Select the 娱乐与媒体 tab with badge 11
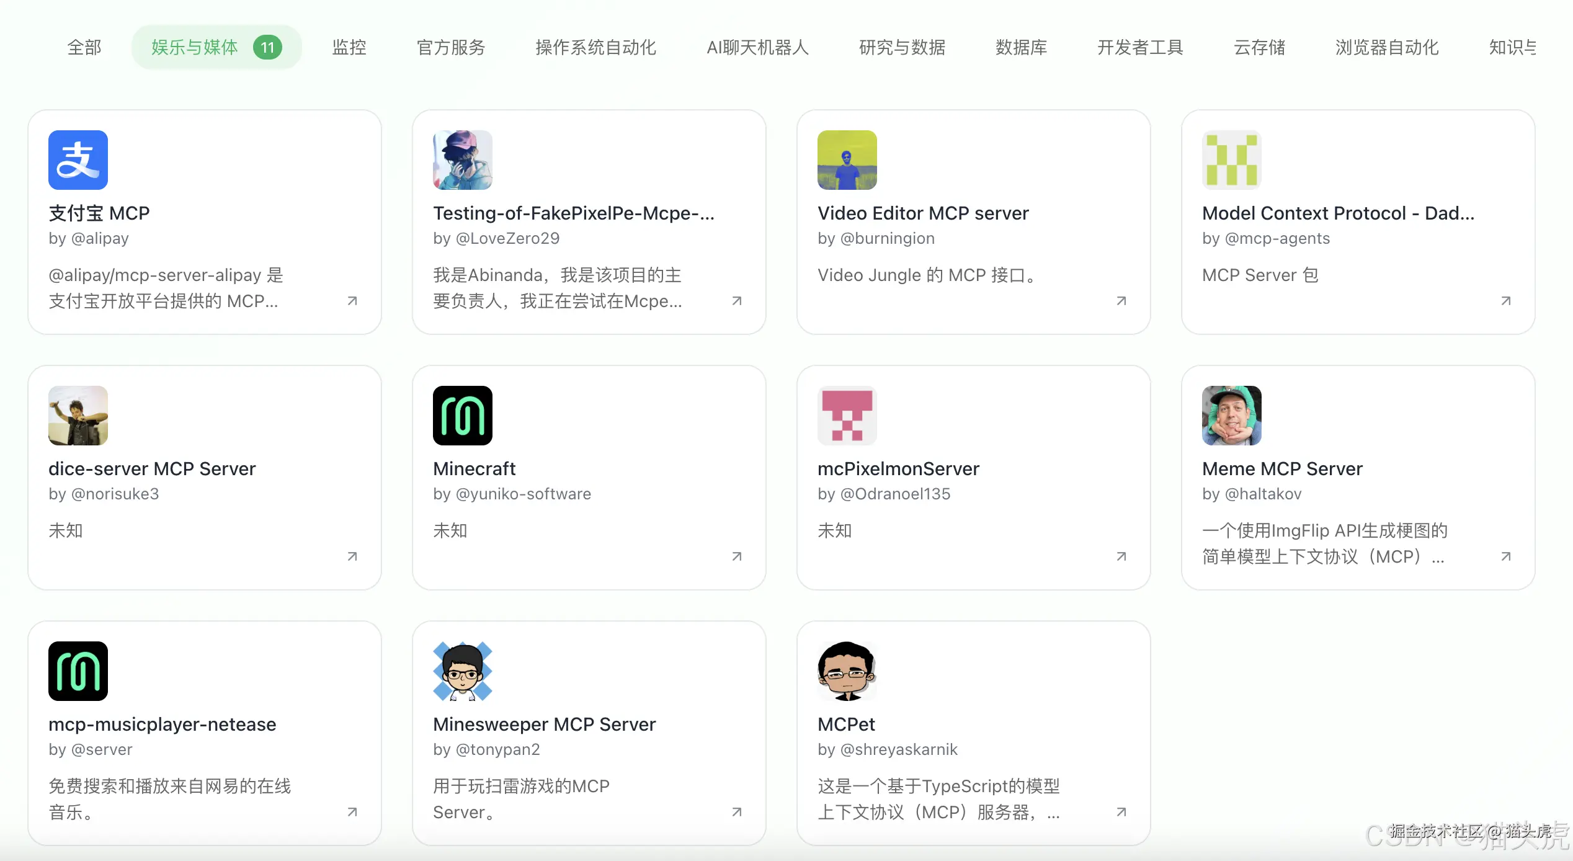Screen dimensions: 1573x861 [216, 47]
